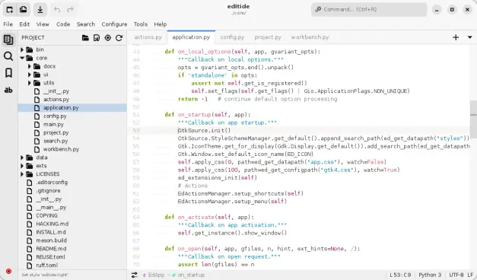Screen dimensions: 477x280
Task: Expand the docs folder
Action: tap(30, 66)
